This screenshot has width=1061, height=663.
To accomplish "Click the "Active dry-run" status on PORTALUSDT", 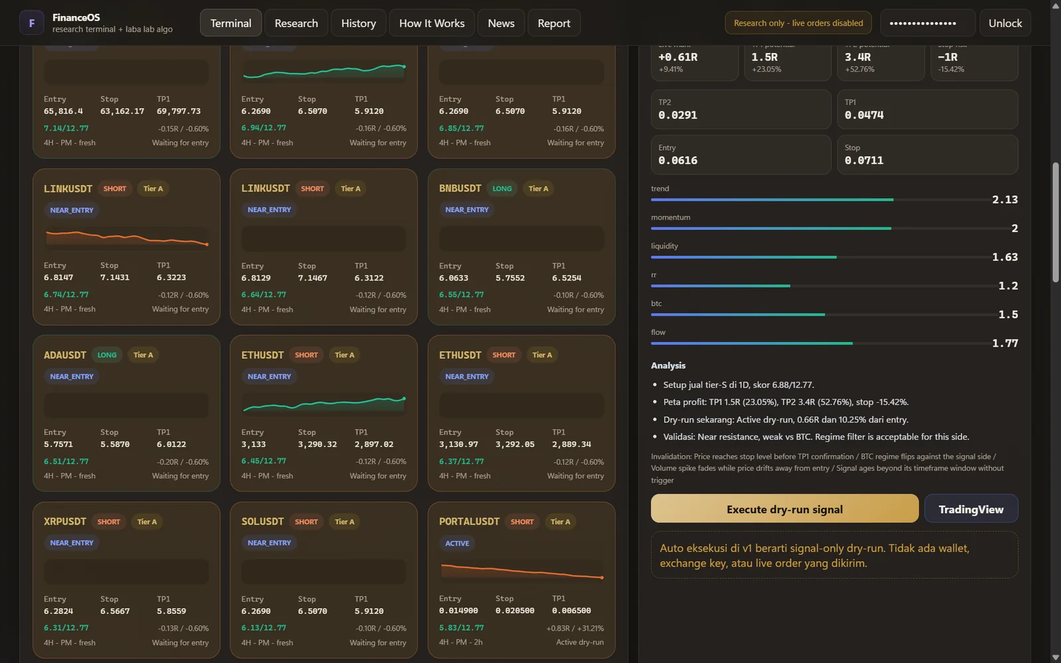I will [580, 642].
